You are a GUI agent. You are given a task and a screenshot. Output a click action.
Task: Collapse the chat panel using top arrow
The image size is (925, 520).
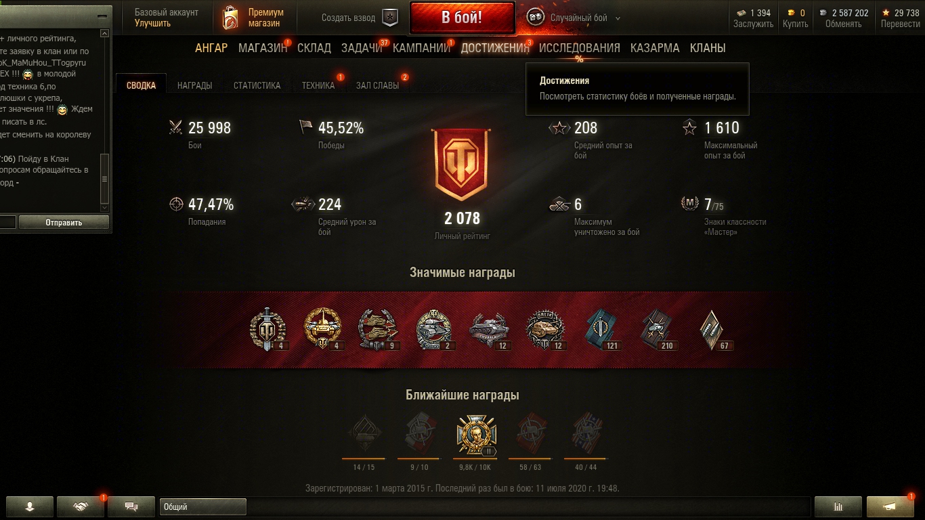(x=104, y=16)
